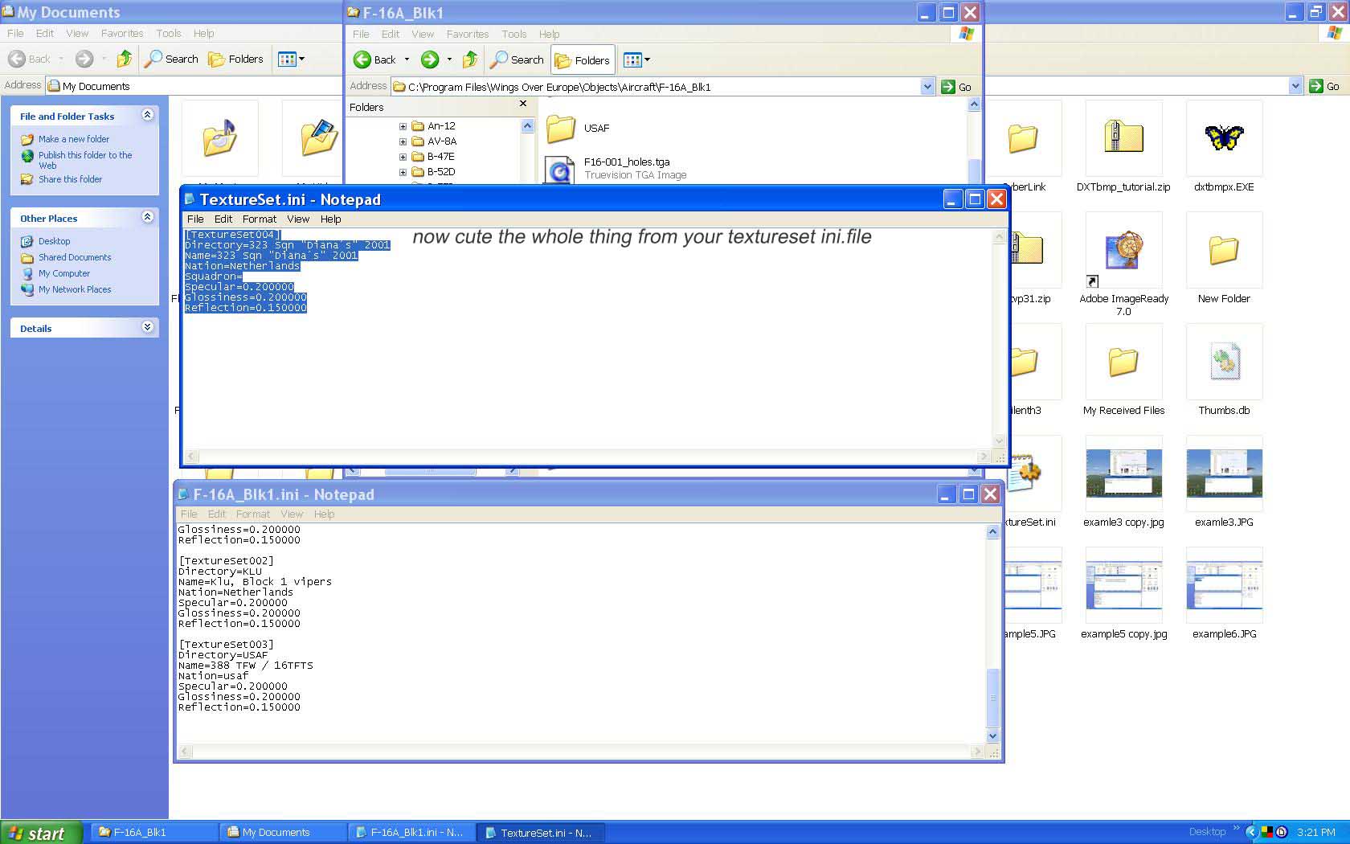Viewport: 1350px width, 844px height.
Task: Expand the AV-8A folder tree node
Action: click(x=403, y=141)
